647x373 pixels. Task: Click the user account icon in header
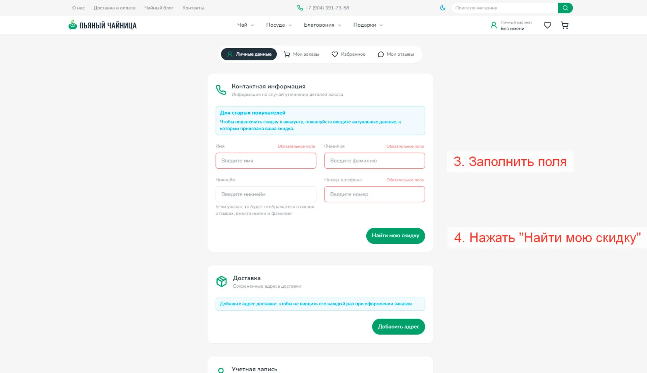(493, 25)
